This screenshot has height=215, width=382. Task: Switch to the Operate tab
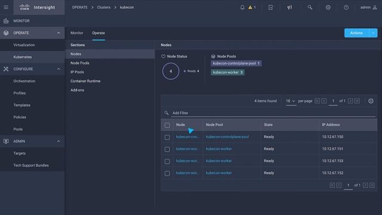tap(98, 33)
